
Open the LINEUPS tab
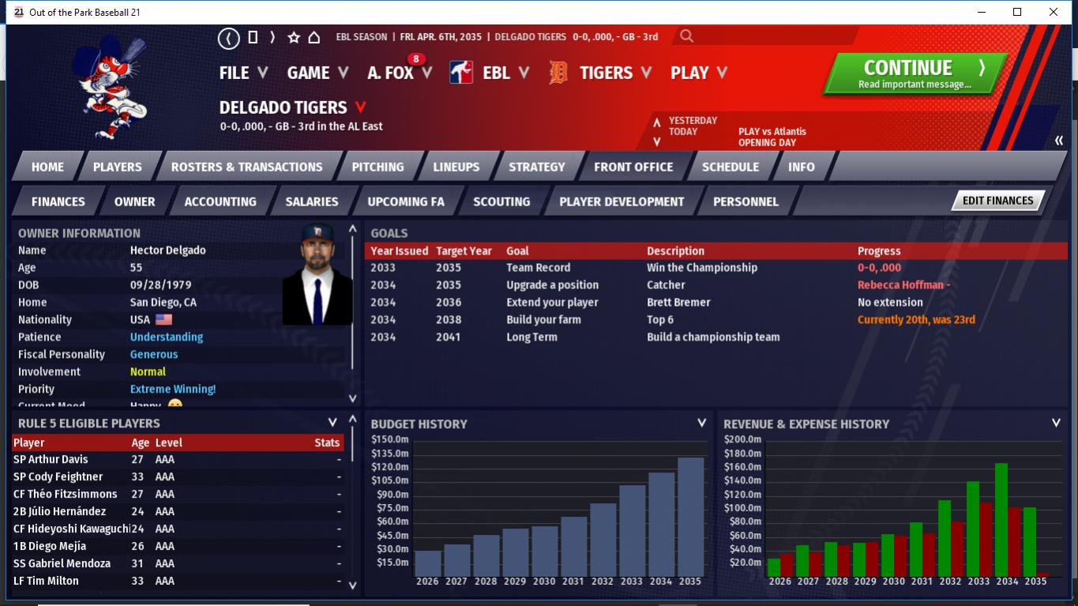pos(456,167)
